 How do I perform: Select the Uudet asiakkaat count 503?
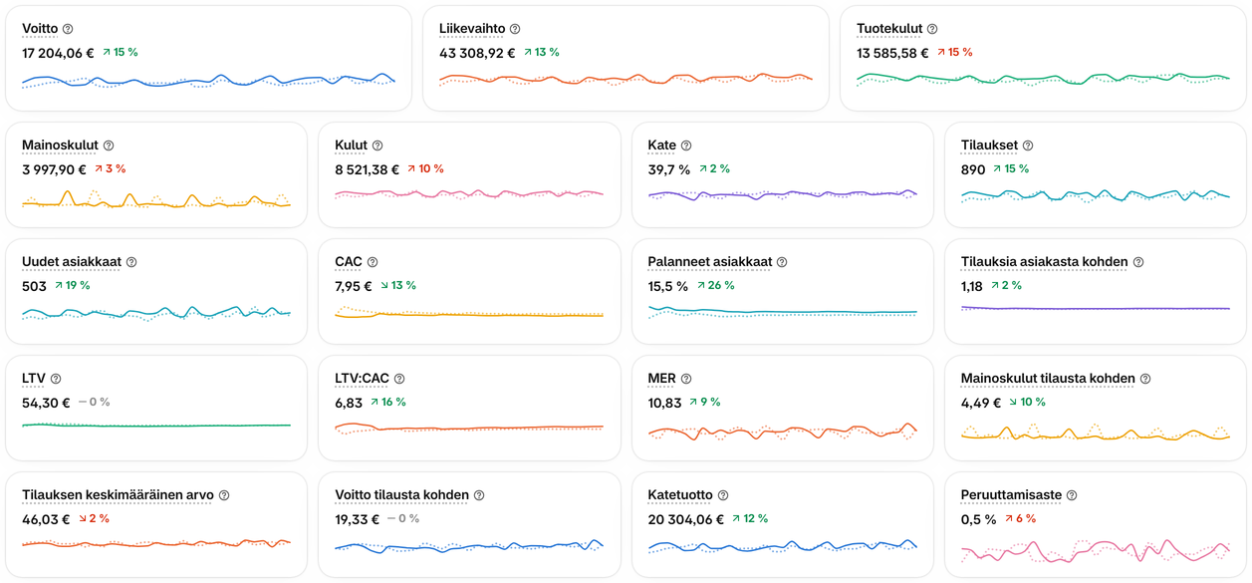(x=34, y=286)
